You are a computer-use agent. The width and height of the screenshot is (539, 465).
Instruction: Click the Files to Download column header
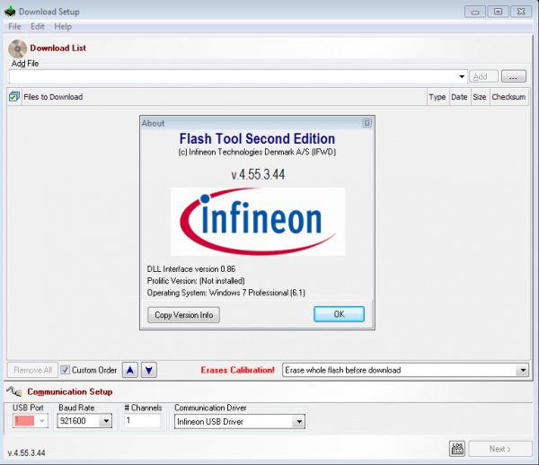point(224,97)
